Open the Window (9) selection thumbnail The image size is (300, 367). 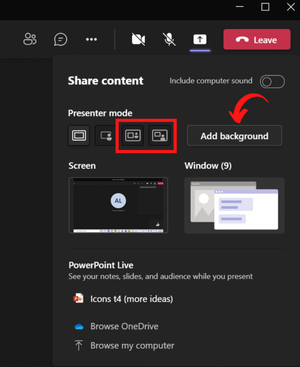point(234,205)
